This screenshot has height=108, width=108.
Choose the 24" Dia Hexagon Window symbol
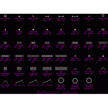click(x=75, y=80)
